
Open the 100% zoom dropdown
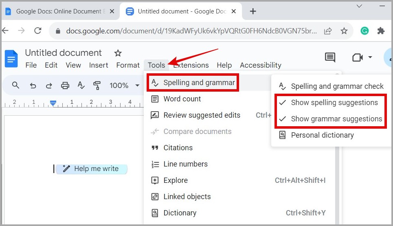coord(125,86)
